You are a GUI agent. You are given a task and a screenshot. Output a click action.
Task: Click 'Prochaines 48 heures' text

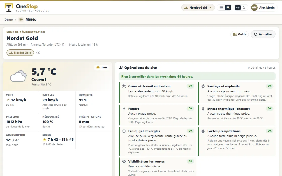tap(262, 68)
